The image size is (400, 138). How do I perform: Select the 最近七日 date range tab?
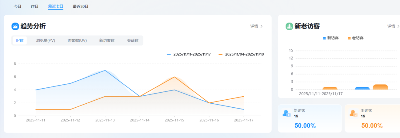click(56, 6)
